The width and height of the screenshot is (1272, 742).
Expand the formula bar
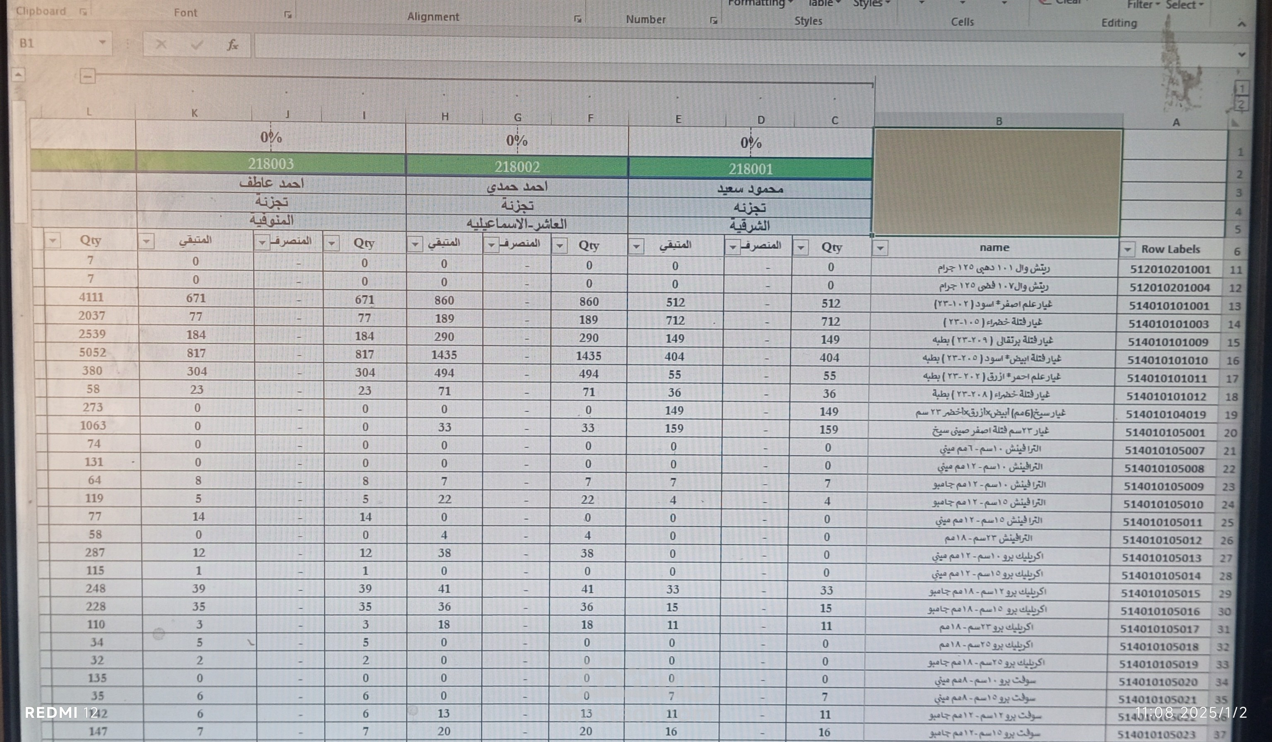(x=1242, y=55)
